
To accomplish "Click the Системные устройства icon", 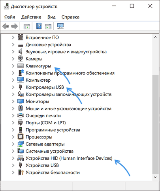I will (21, 151).
